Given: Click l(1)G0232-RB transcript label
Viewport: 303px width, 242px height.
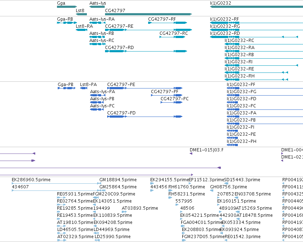Looking at the screenshot, I should 239,55.
